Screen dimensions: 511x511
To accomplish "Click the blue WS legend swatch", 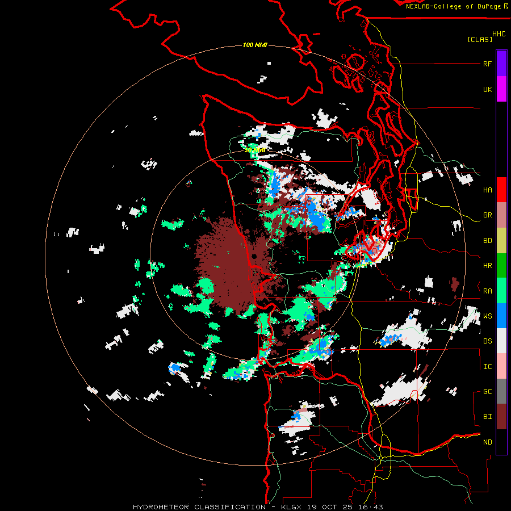I will click(501, 316).
